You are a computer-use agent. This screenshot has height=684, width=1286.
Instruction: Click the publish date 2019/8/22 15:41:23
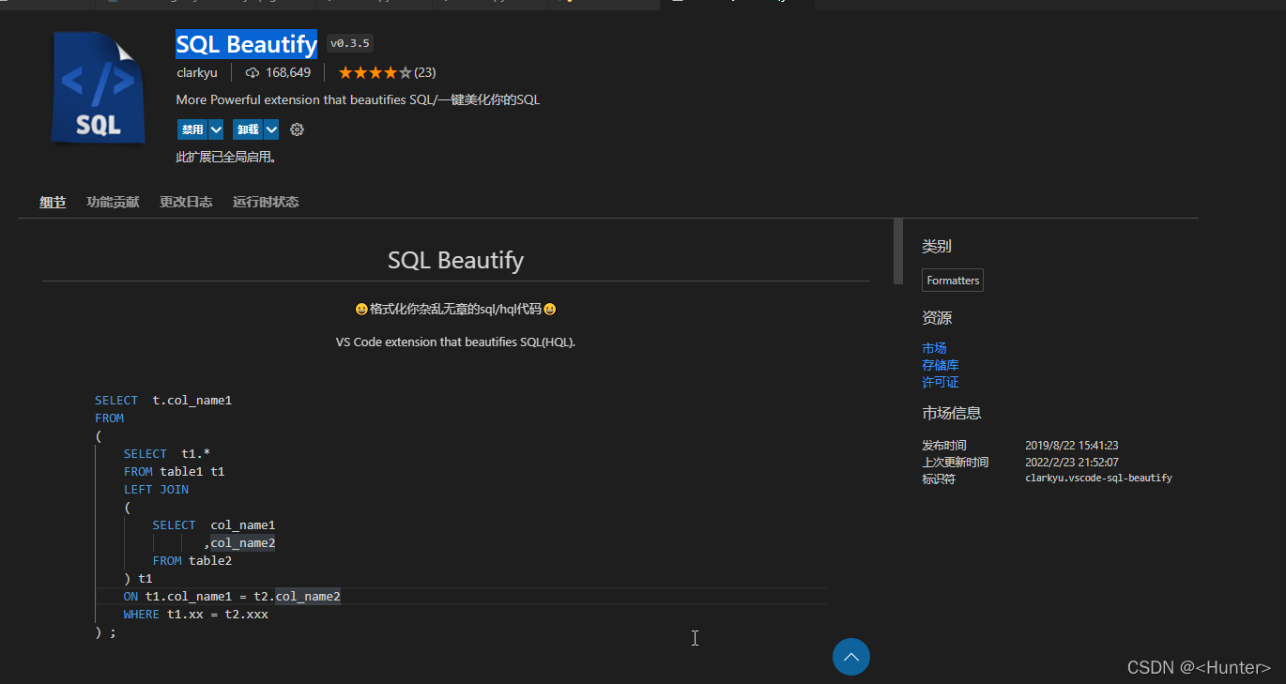point(1072,446)
